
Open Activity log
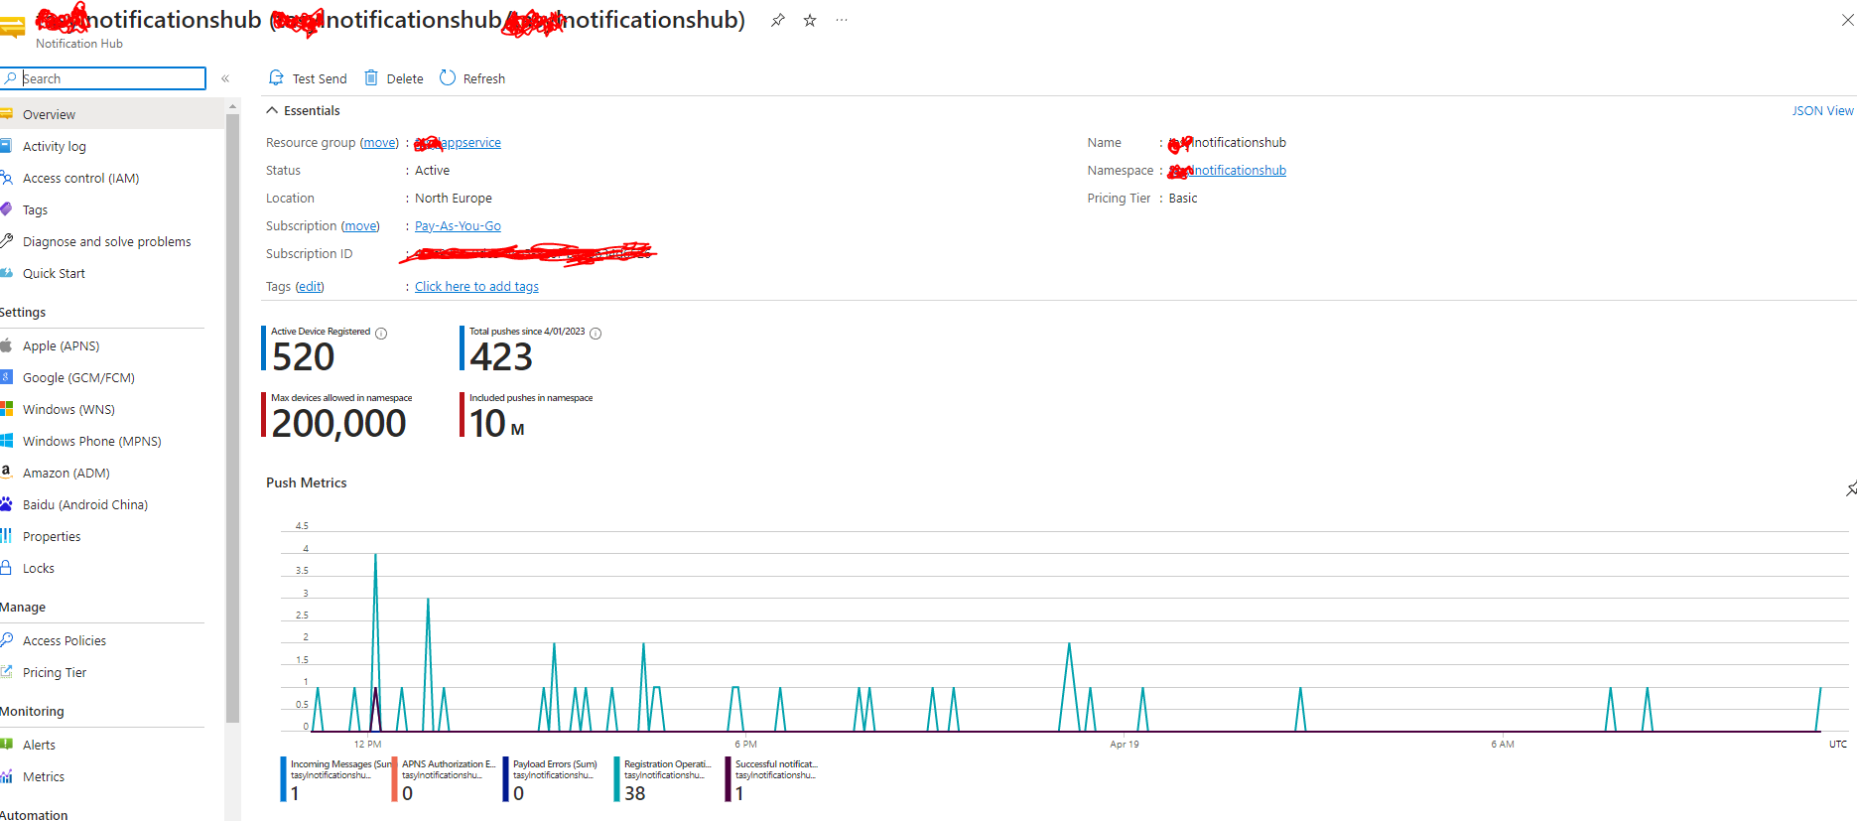pyautogui.click(x=55, y=146)
